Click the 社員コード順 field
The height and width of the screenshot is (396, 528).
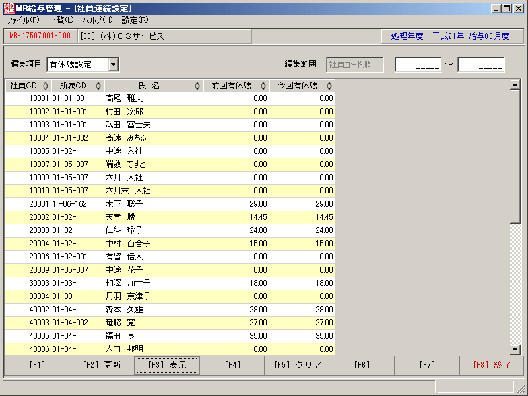coord(355,65)
